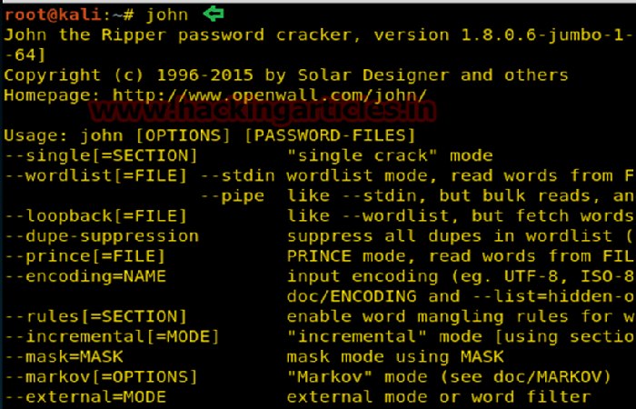Image resolution: width=636 pixels, height=409 pixels.
Task: Click 'mask mode using MASK' description
Action: [x=395, y=357]
